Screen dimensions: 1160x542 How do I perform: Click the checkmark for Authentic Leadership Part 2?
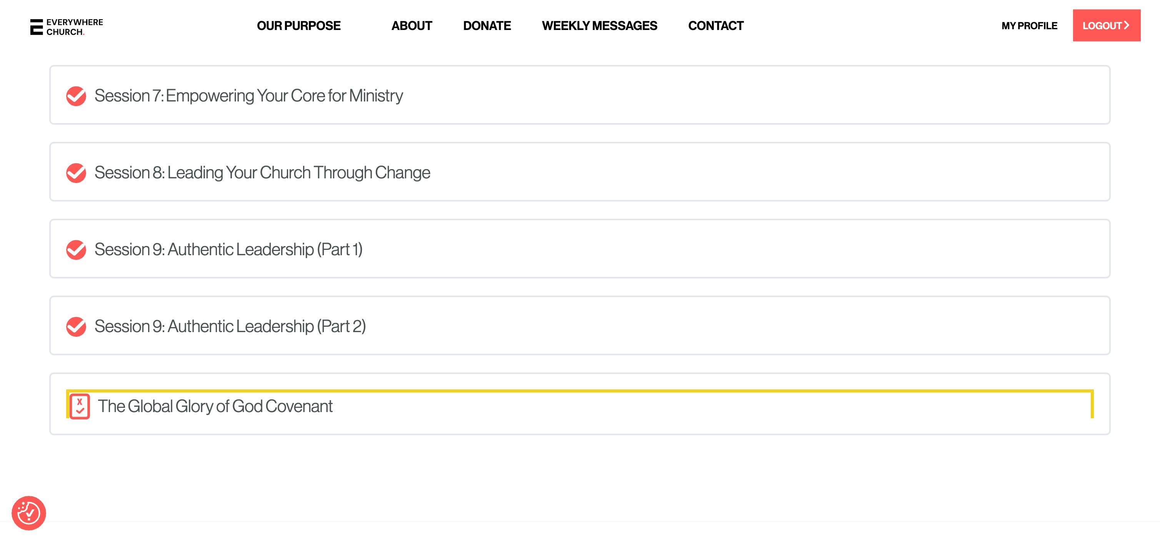coord(76,327)
